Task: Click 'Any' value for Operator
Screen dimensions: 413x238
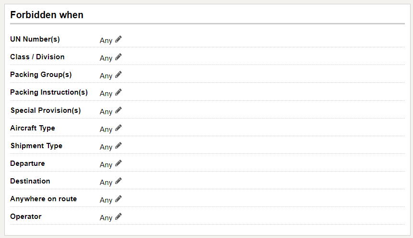Action: tap(106, 218)
